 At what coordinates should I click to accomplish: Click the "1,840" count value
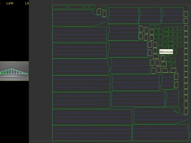pos(10,3)
